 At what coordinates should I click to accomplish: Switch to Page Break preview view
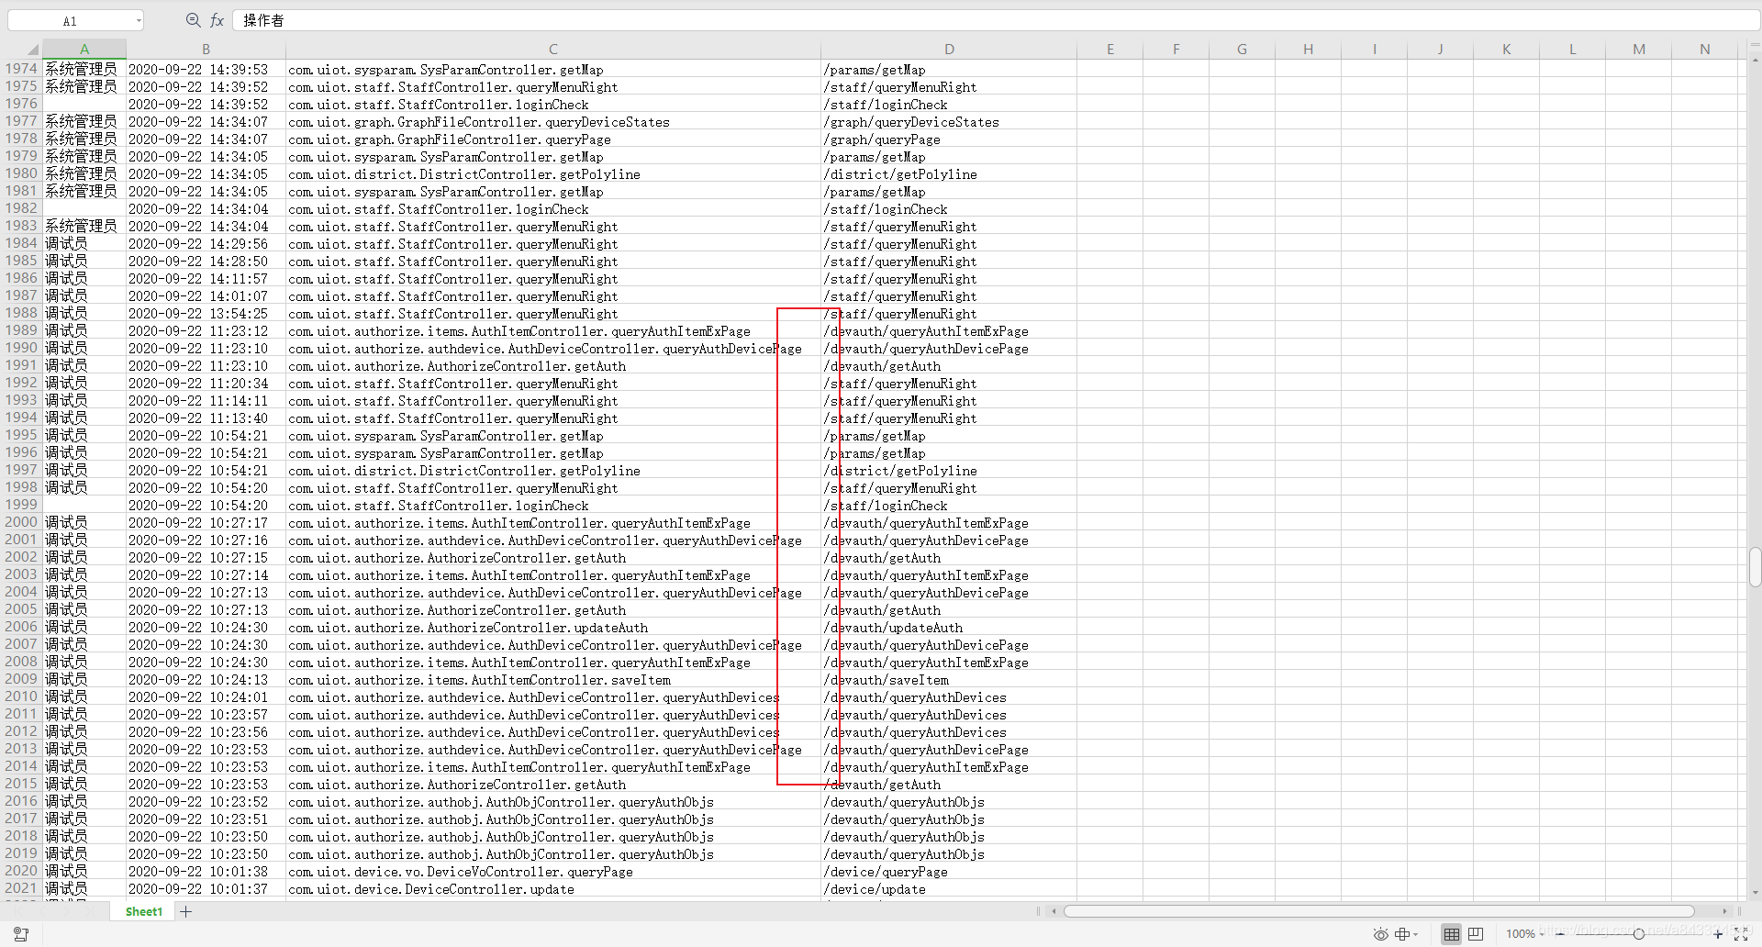[x=1476, y=934]
